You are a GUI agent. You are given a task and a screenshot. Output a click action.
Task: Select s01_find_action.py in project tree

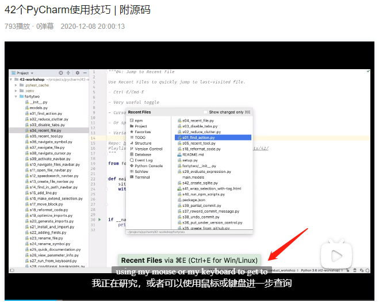[x=44, y=114]
